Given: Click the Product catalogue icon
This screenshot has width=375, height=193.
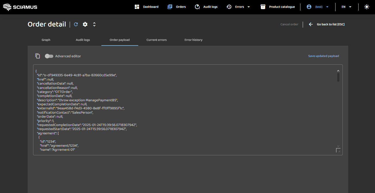Looking at the screenshot, I should tap(263, 7).
